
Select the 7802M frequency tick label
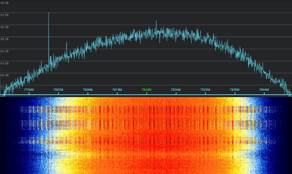point(58,90)
